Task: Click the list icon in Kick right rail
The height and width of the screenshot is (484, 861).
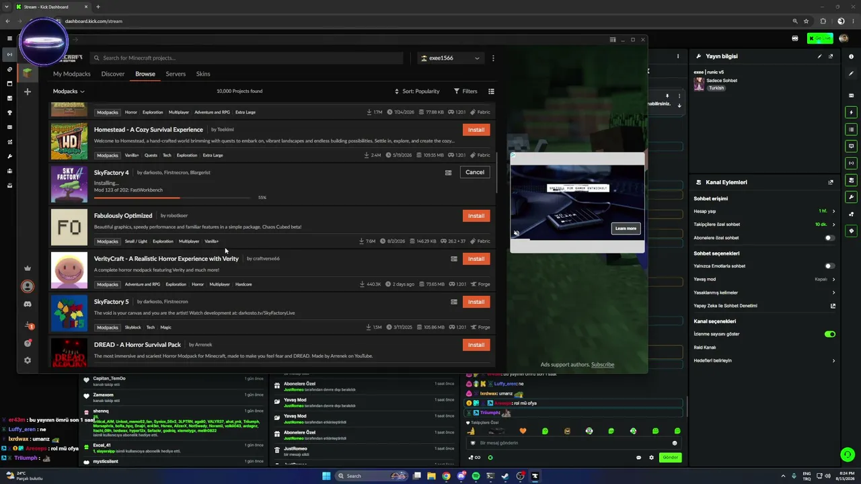Action: pyautogui.click(x=852, y=129)
